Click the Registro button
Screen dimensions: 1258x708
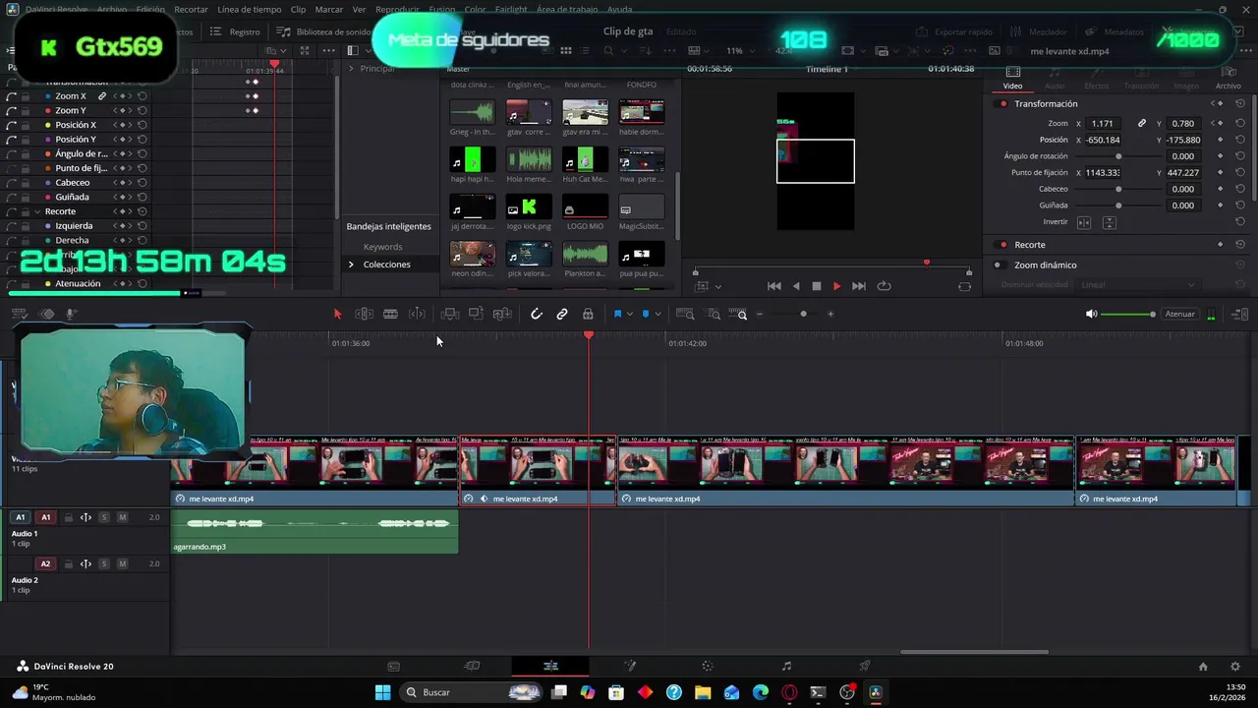[x=237, y=31]
